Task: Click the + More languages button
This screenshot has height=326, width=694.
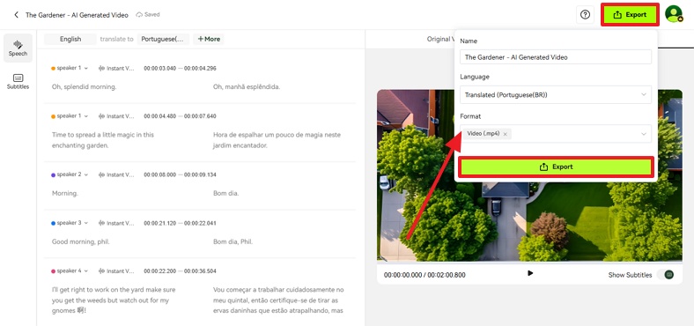Action: coord(209,39)
